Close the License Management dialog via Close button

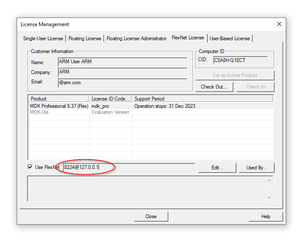[151, 216]
